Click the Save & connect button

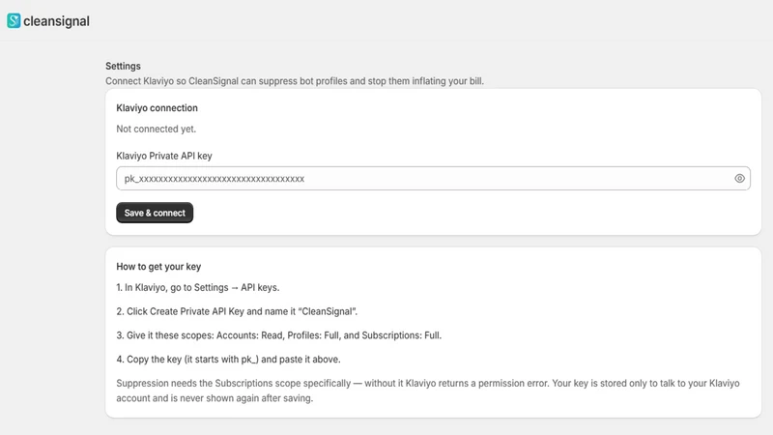(155, 213)
